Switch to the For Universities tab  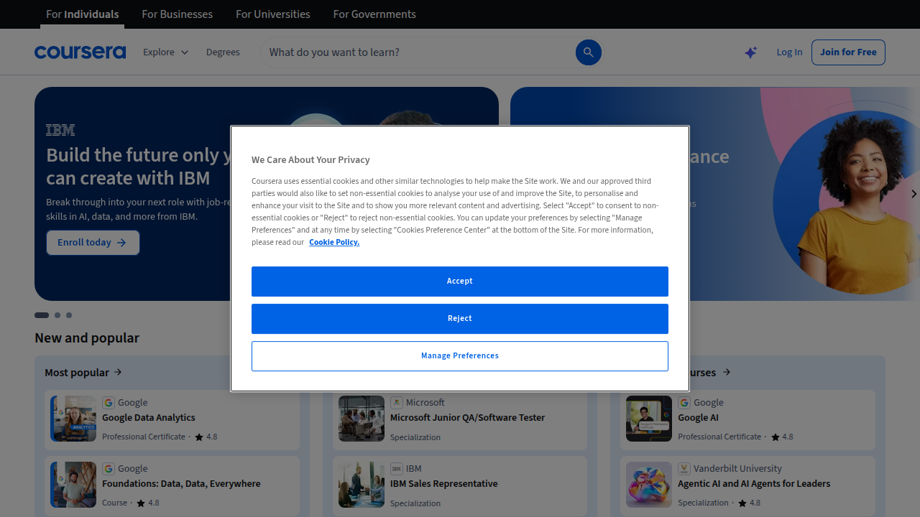coord(273,14)
